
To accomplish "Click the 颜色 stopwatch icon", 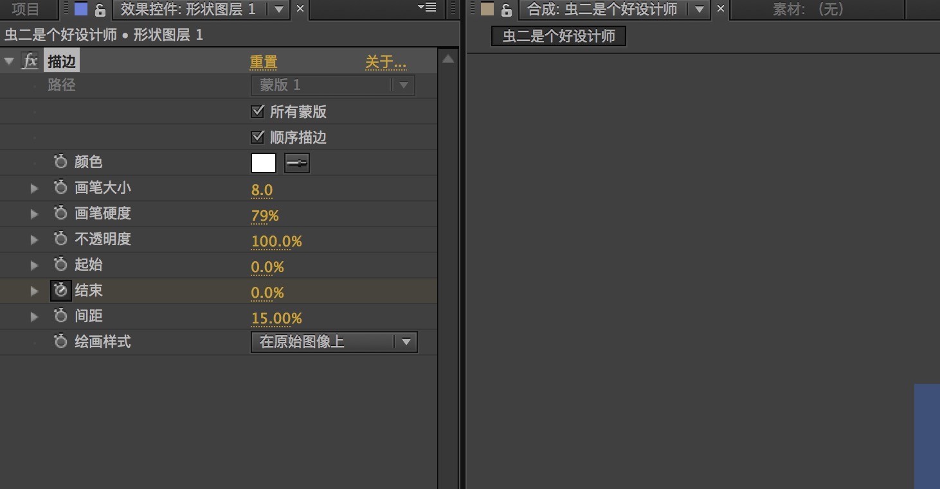I will 60,162.
